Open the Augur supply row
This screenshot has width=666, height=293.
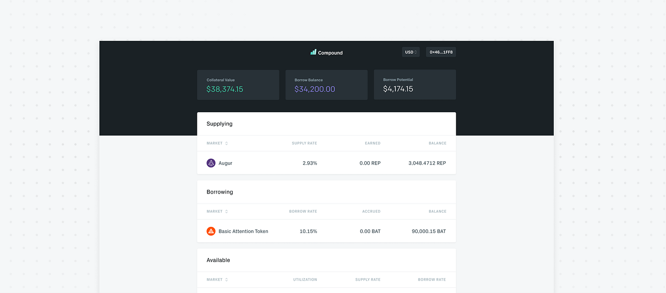(326, 163)
